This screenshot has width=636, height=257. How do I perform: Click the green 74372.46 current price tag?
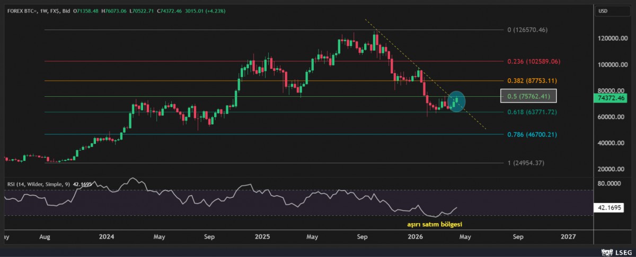click(611, 98)
